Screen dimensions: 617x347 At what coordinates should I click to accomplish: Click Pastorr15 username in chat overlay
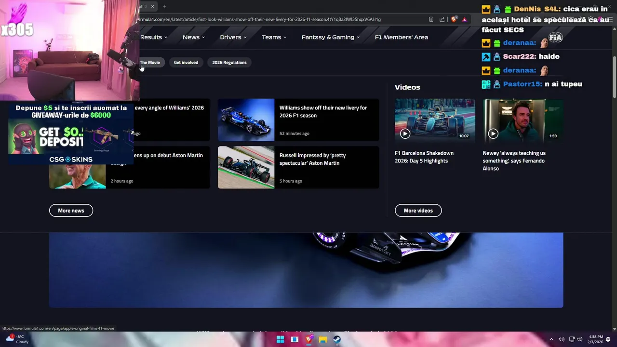pos(523,84)
